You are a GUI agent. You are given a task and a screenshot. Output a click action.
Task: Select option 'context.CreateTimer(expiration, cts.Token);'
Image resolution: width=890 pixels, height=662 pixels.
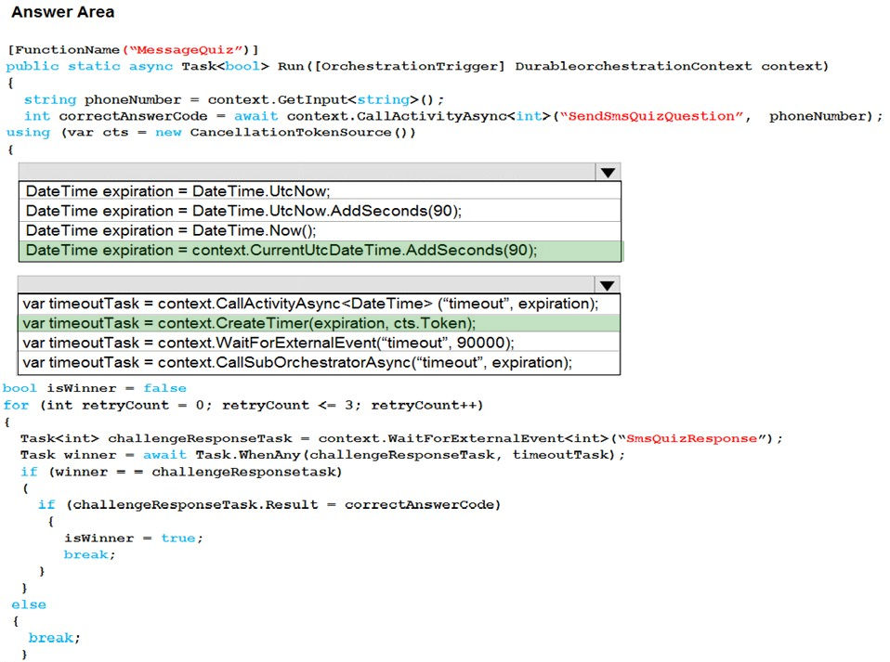[319, 323]
